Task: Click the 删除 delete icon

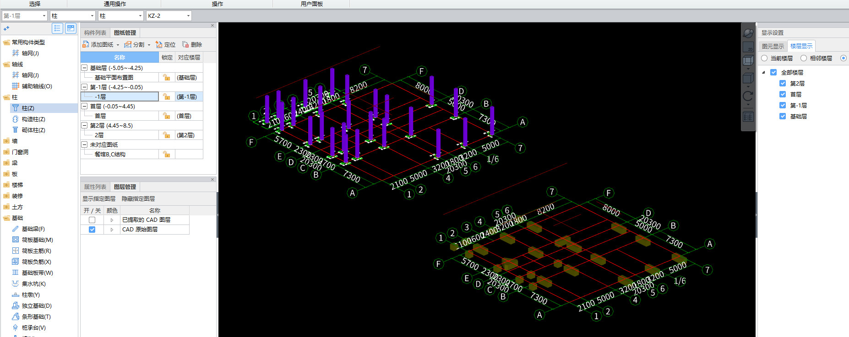Action: pyautogui.click(x=185, y=44)
